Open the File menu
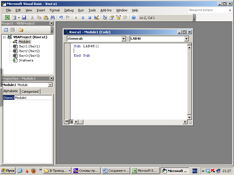The width and height of the screenshot is (234, 175). click(8, 10)
